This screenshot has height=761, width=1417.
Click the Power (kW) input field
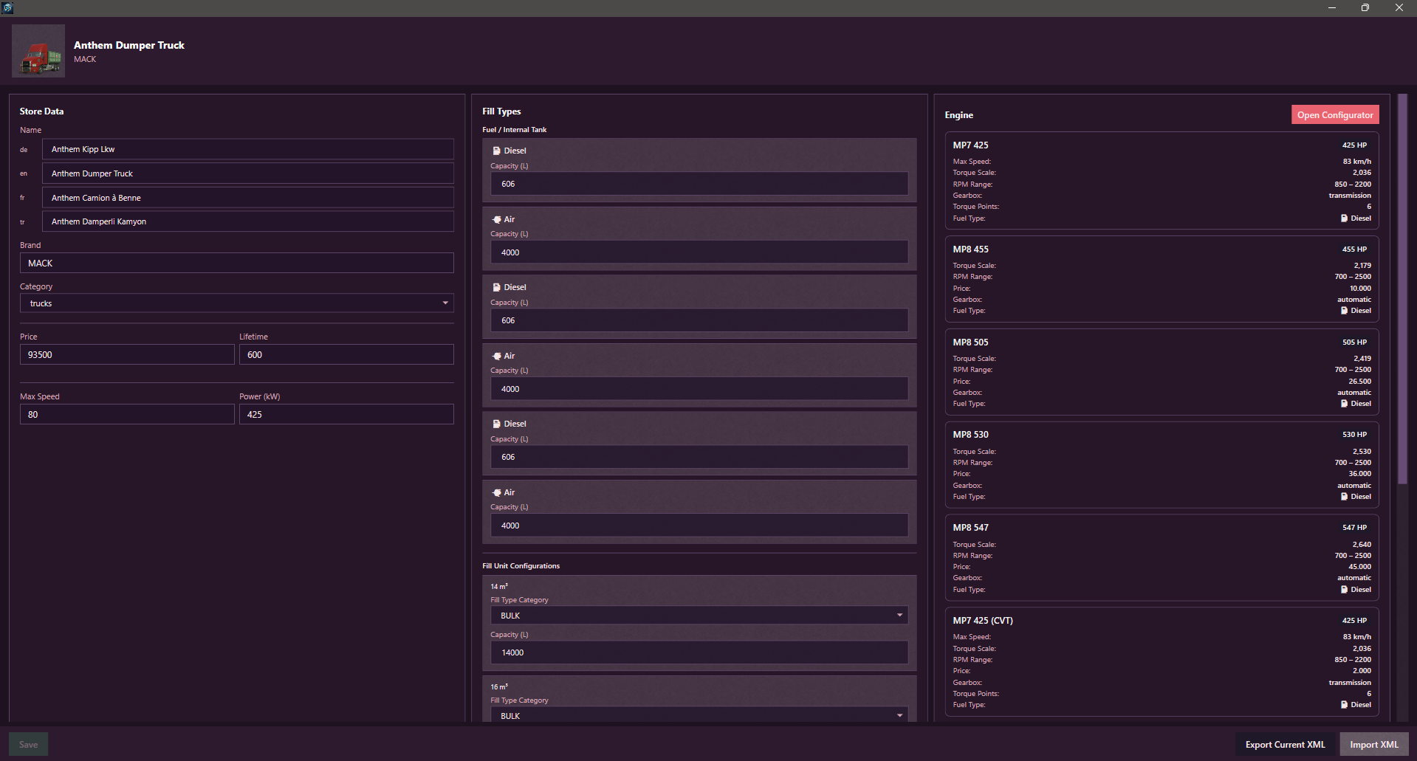coord(346,415)
